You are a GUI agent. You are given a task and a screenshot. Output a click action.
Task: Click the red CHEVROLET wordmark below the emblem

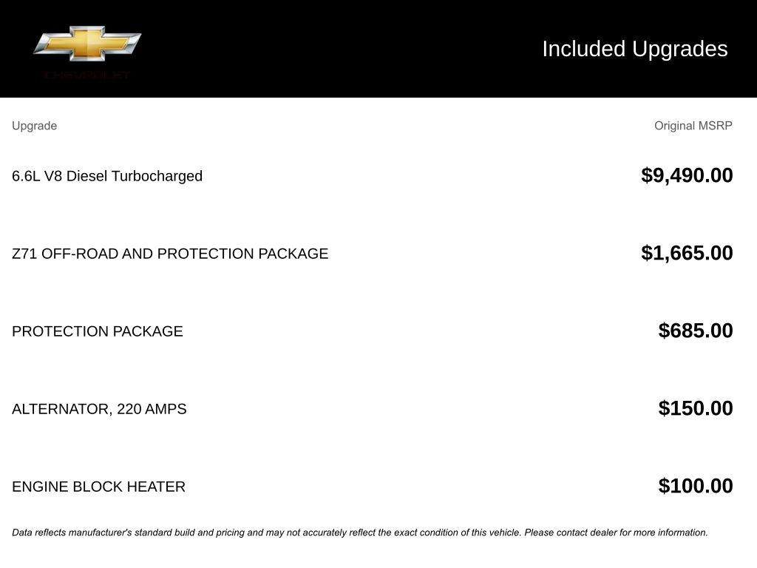click(x=87, y=75)
